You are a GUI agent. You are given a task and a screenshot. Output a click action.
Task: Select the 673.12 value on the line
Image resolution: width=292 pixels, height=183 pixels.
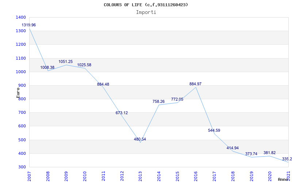122,113
